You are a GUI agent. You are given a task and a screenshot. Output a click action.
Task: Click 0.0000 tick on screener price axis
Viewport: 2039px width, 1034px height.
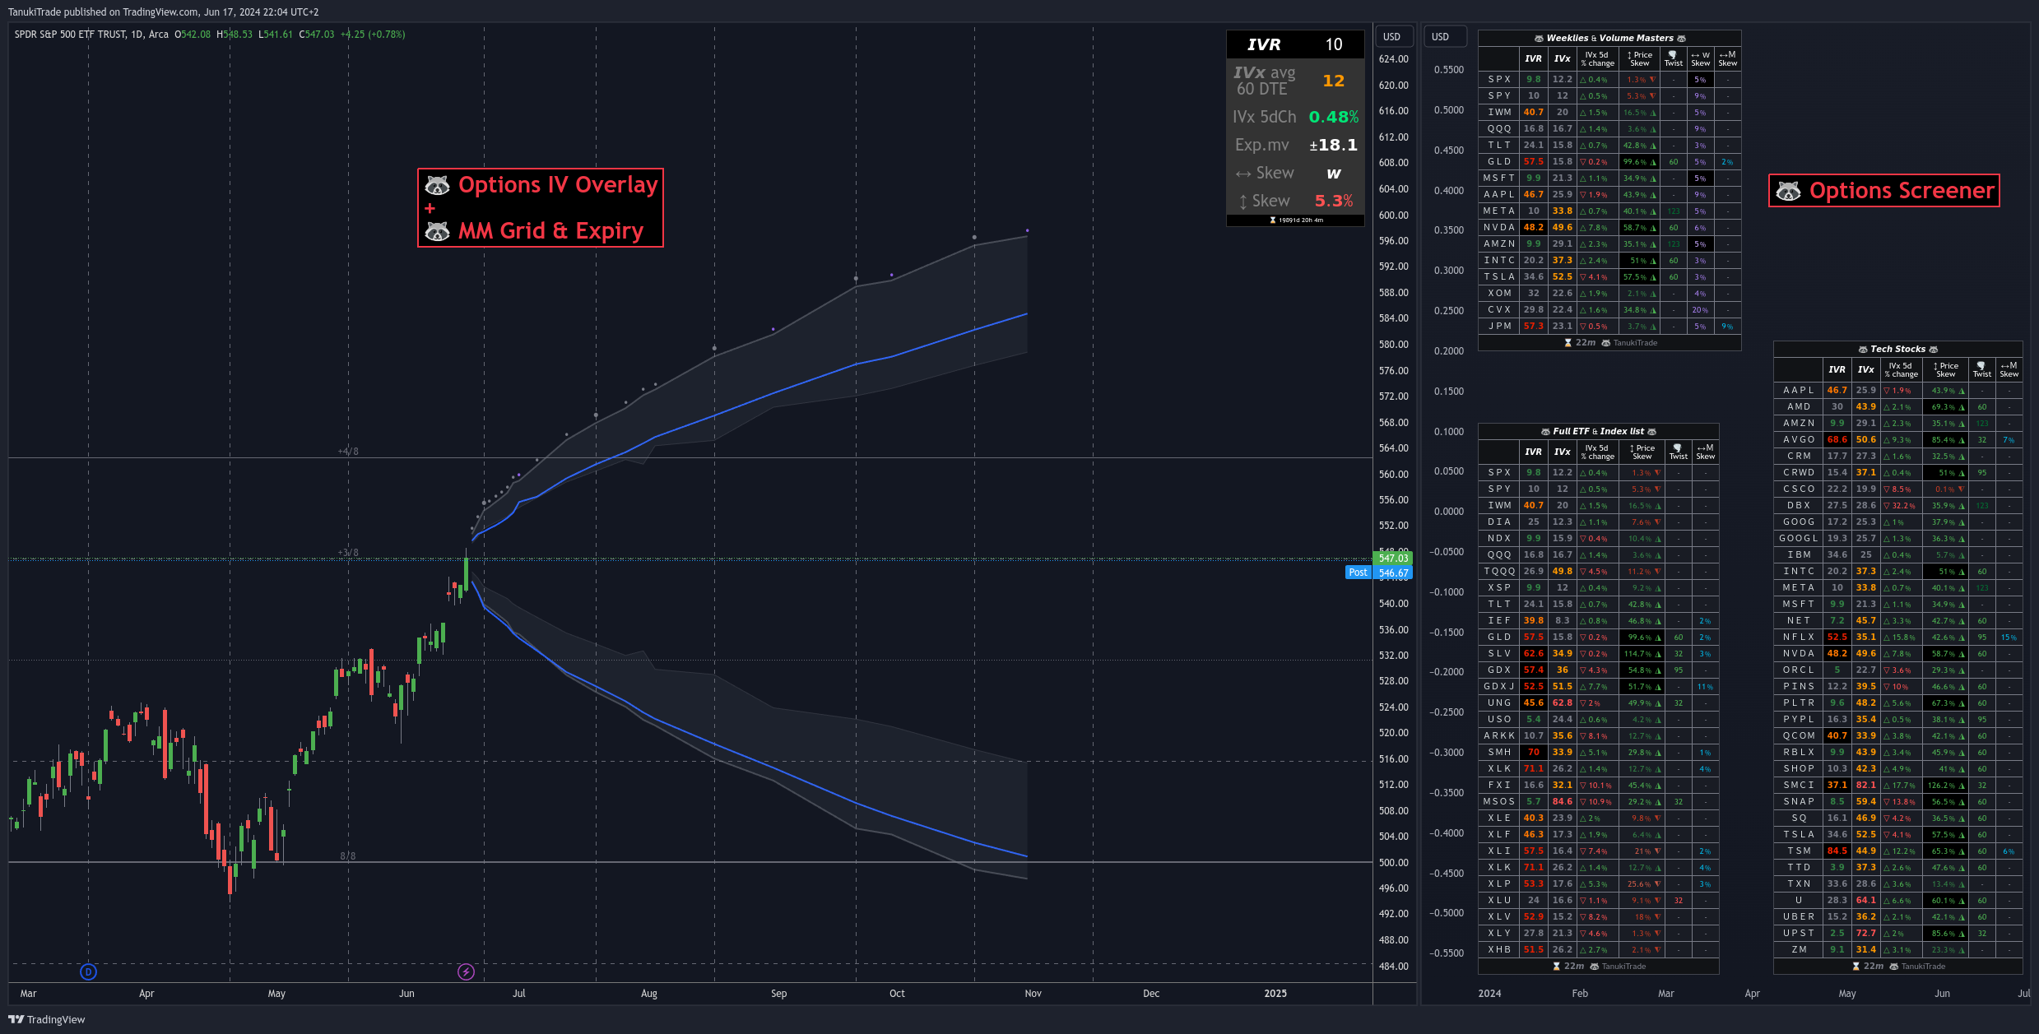(1449, 512)
